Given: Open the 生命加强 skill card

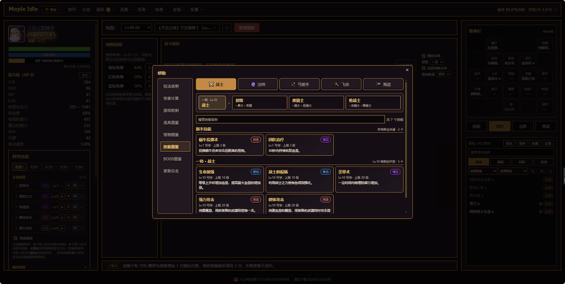Looking at the screenshot, I should pyautogui.click(x=230, y=179).
